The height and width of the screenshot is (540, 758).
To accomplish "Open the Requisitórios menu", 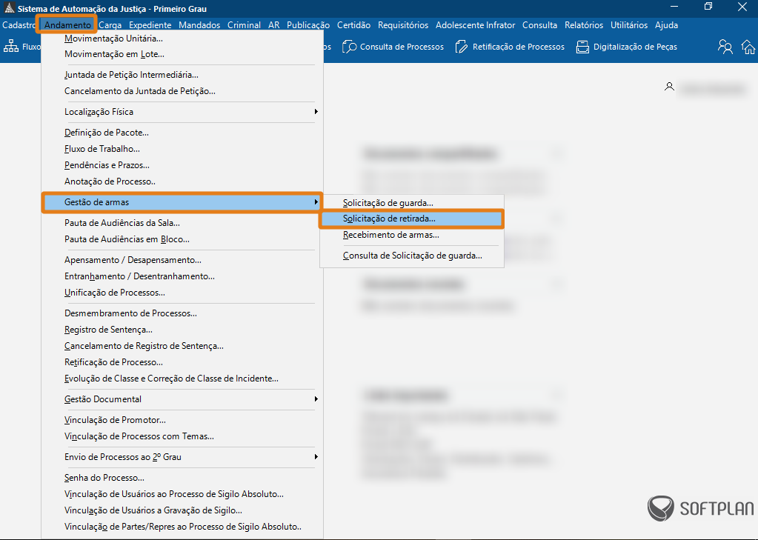I will click(x=403, y=25).
